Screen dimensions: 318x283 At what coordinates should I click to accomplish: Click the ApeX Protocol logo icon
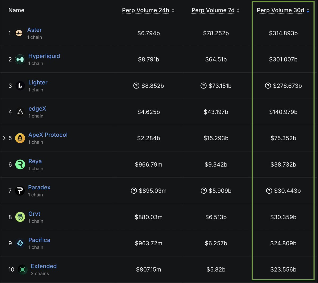tap(20, 138)
